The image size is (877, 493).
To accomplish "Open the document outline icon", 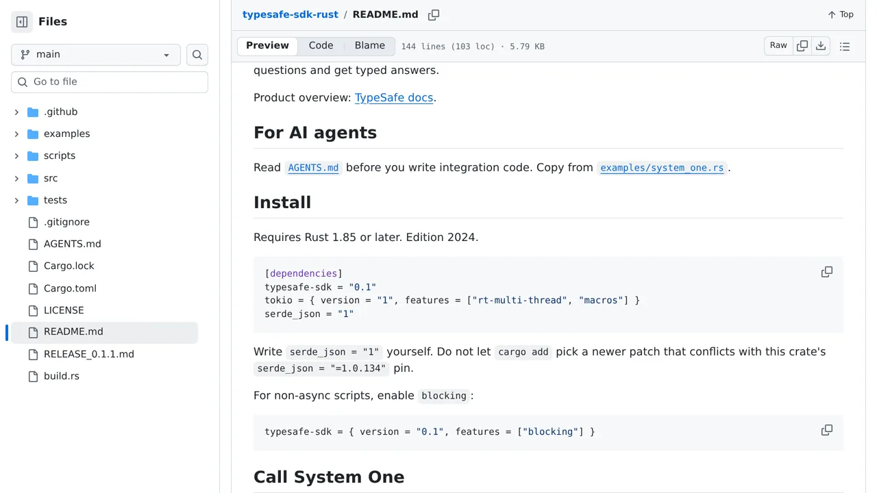I will tap(845, 47).
